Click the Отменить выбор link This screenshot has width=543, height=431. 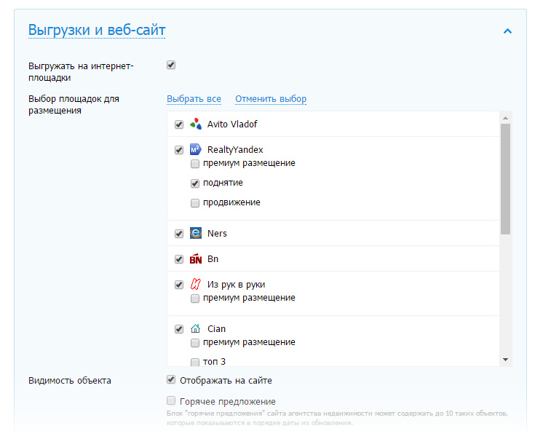271,99
